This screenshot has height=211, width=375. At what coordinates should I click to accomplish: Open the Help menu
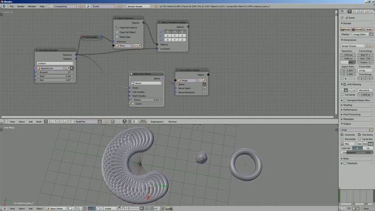pyautogui.click(x=42, y=6)
